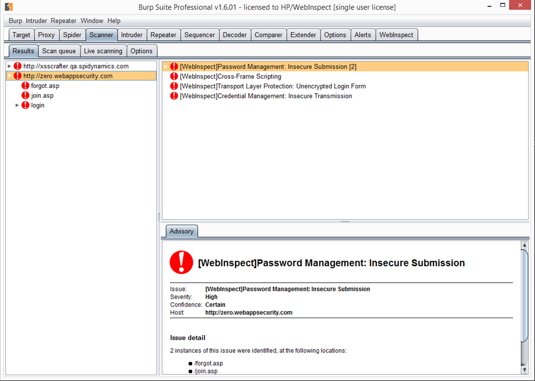Click large red severity icon in Advisory
Viewport: 535px width, 381px height.
(x=181, y=262)
